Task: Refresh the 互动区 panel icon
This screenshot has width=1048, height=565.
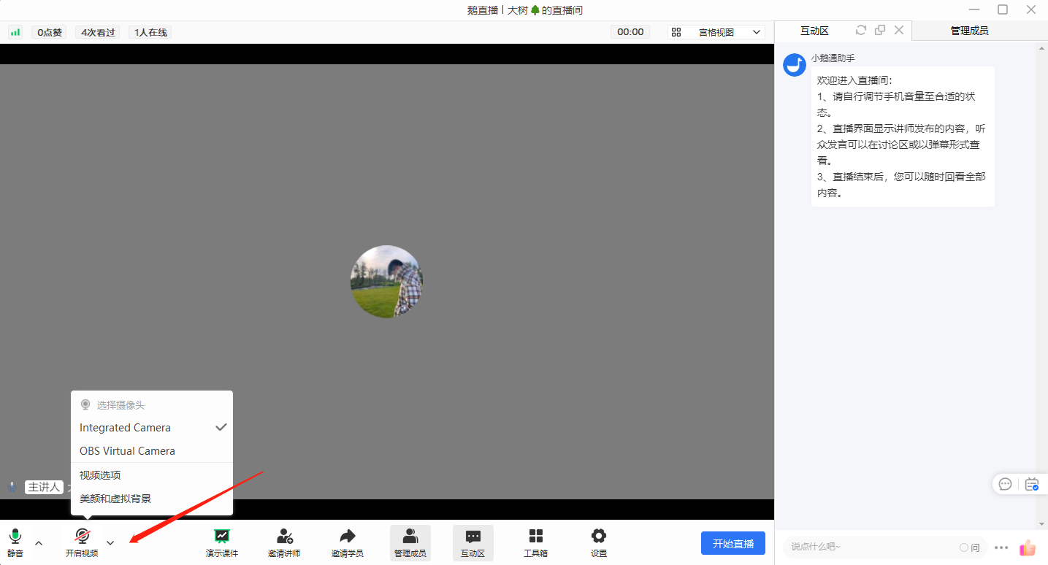Action: pos(861,30)
